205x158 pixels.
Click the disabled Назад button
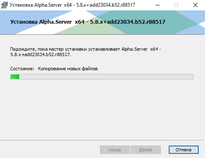115,150
